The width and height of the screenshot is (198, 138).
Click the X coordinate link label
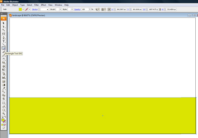coord(112,9)
